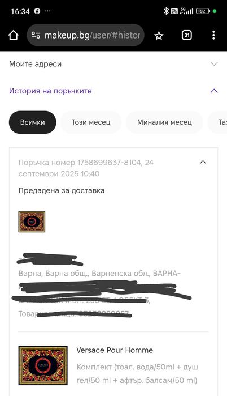This screenshot has height=396, width=227.
Task: Tap the large Versace product image
Action: pos(43,365)
